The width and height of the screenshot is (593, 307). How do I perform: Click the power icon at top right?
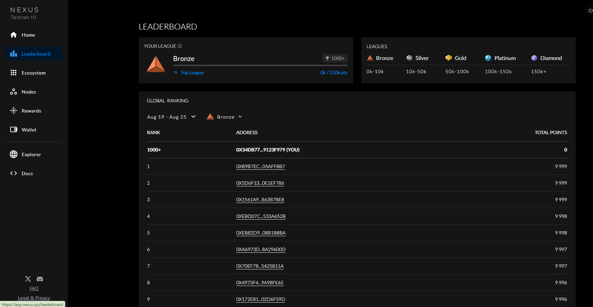[591, 10]
